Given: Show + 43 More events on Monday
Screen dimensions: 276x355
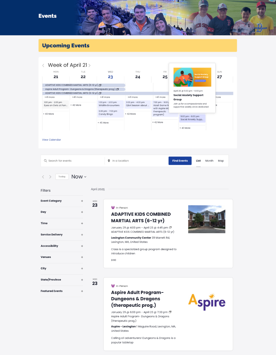Looking at the screenshot, I should coord(48,114).
